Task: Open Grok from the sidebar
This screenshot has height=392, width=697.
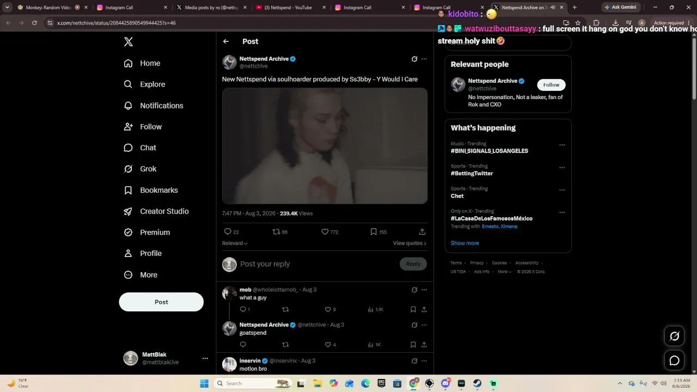Action: tap(140, 169)
